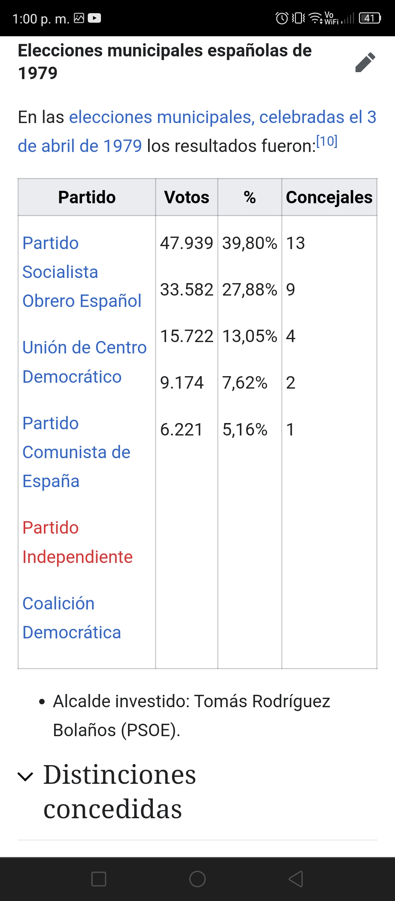
Task: Tap the recent apps square button
Action: point(99,879)
